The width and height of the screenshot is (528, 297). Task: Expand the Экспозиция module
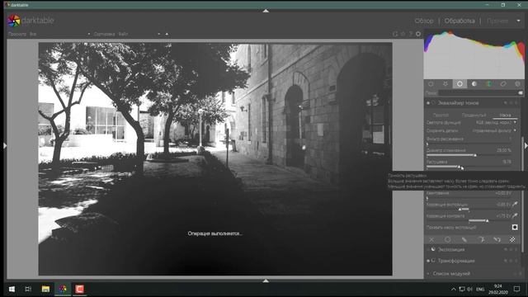[x=451, y=249]
